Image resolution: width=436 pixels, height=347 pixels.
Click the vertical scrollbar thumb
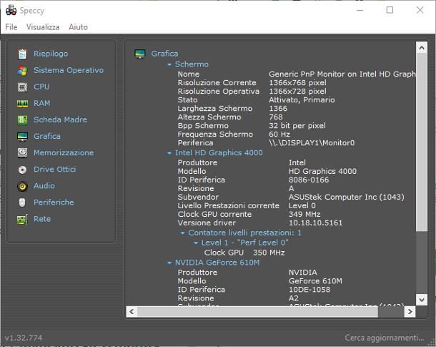click(x=422, y=142)
